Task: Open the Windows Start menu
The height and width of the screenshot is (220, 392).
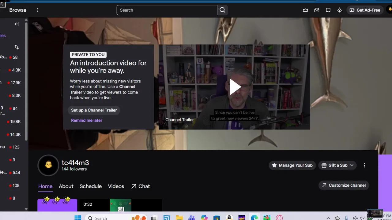Action: click(78, 218)
